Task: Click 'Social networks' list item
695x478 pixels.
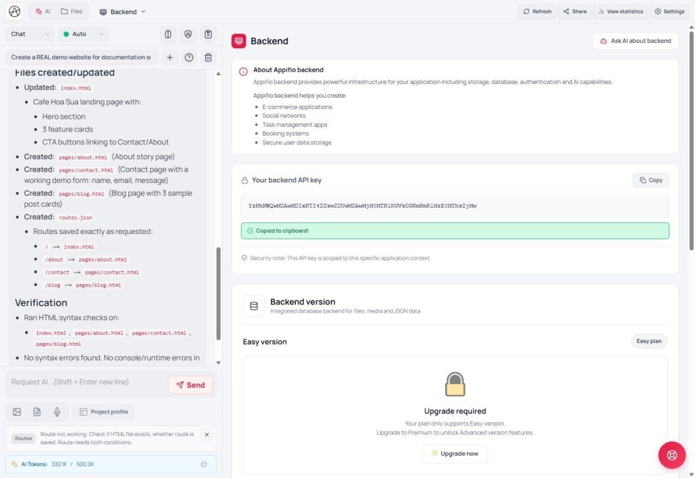Action: point(284,116)
